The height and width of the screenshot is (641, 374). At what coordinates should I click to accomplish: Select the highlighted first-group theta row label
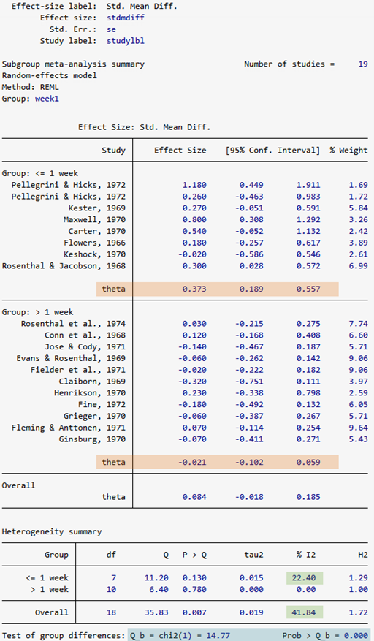pos(114,289)
